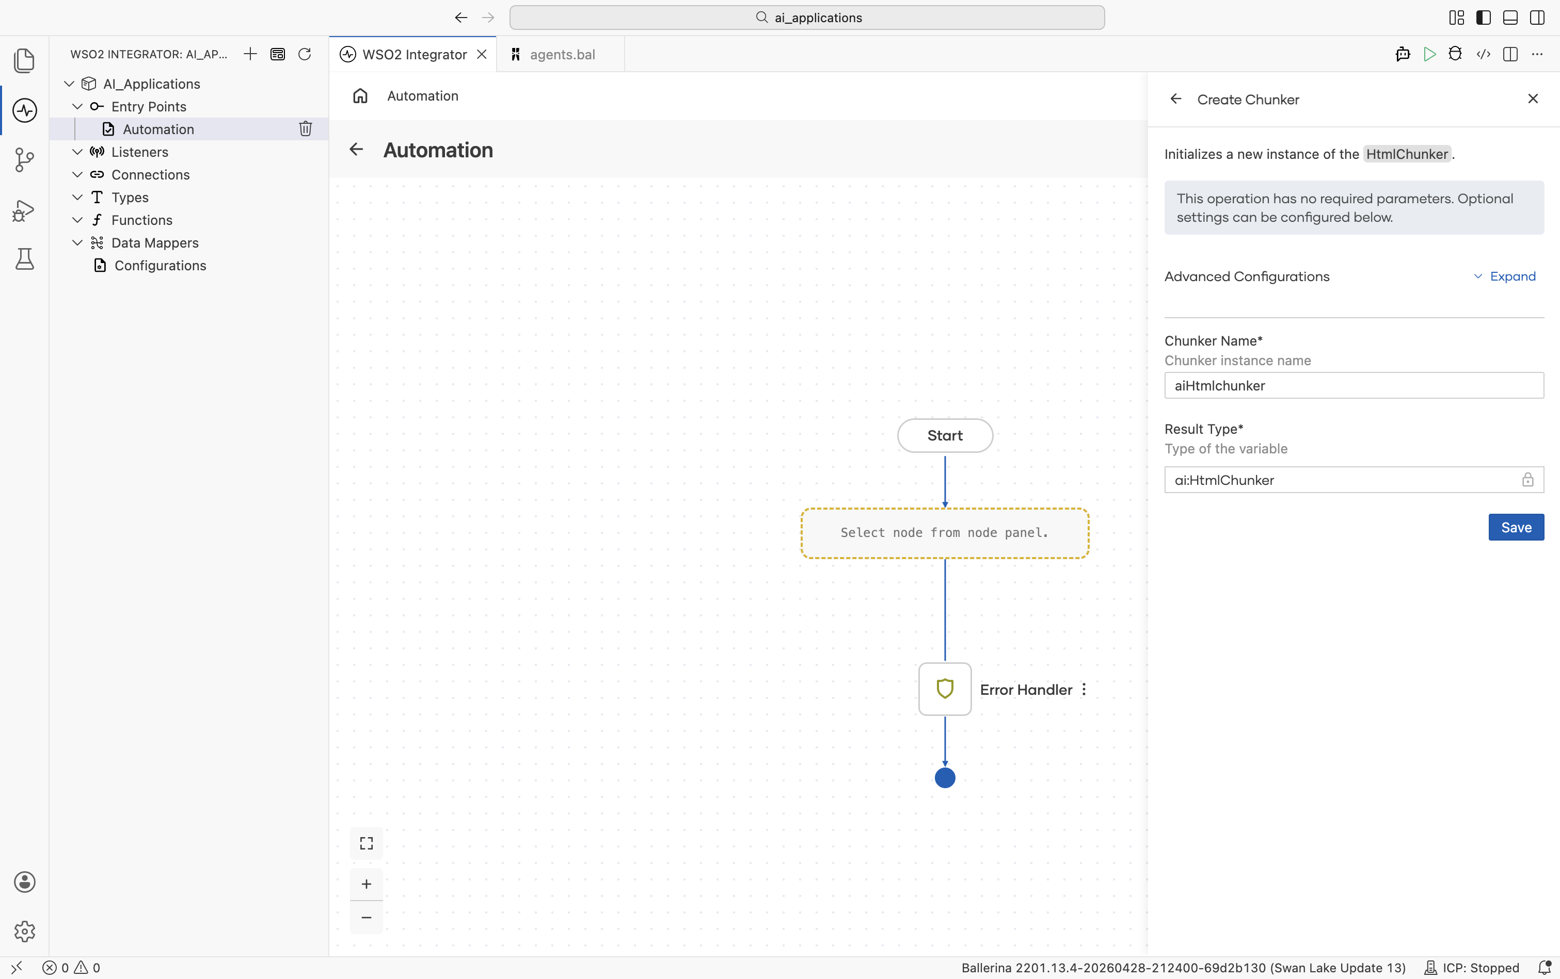Open the Explorer files icon in activity bar
This screenshot has height=979, width=1560.
tap(24, 60)
